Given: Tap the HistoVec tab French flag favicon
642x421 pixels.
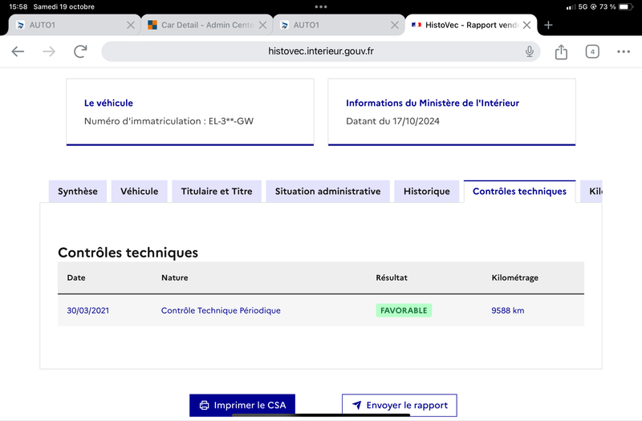Looking at the screenshot, I should pyautogui.click(x=416, y=25).
